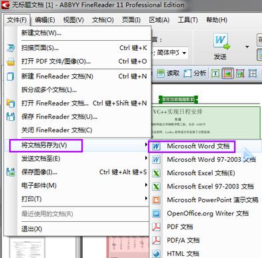Select the background picture area tool
This screenshot has height=258, width=262.
(x=240, y=73)
